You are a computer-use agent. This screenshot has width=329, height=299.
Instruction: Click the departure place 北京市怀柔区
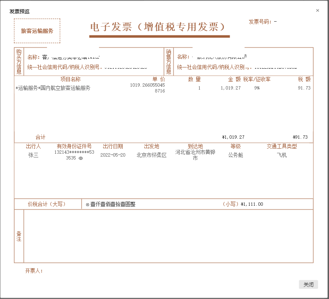tap(151, 155)
